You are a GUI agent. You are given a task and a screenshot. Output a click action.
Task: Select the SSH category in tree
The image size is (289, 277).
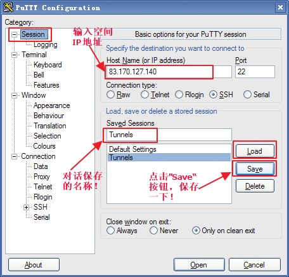click(x=41, y=207)
